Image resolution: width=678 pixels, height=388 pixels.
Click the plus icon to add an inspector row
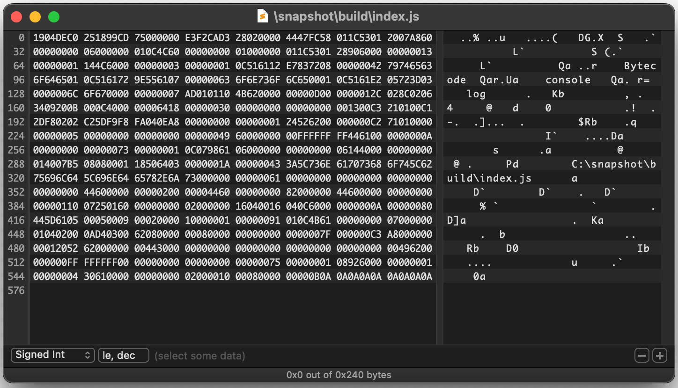click(659, 355)
